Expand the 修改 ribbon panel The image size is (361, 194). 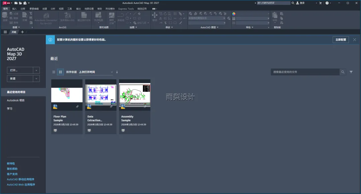[169, 27]
